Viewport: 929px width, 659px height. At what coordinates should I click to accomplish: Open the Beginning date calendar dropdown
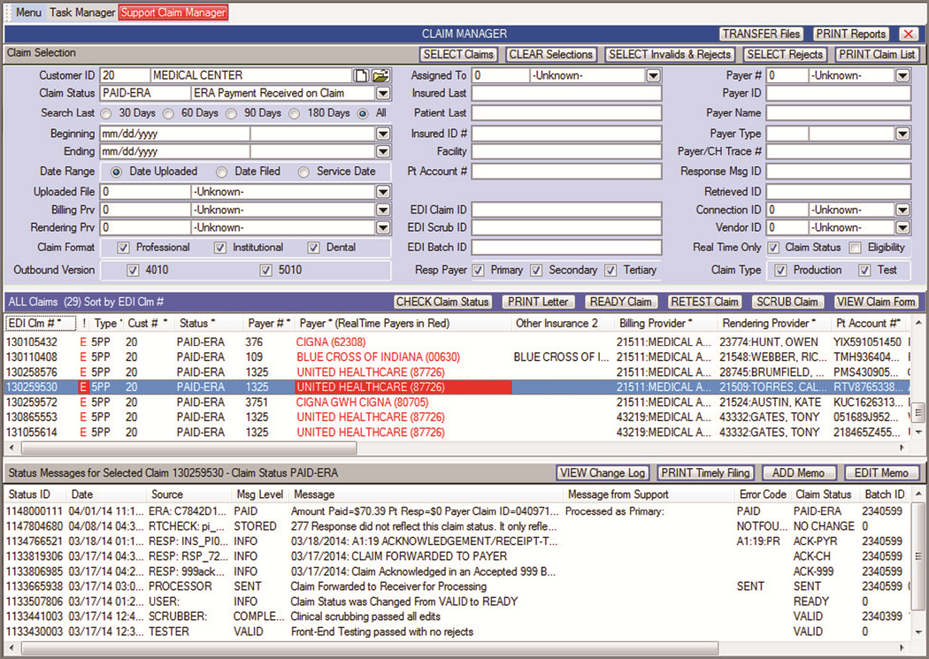383,133
